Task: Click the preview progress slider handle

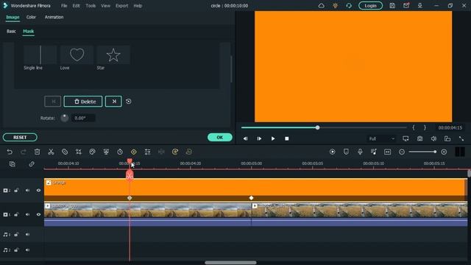Action: [317, 127]
